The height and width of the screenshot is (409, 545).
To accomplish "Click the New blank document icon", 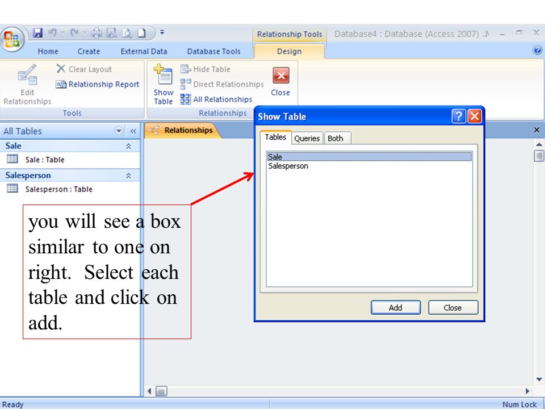I will coord(141,33).
